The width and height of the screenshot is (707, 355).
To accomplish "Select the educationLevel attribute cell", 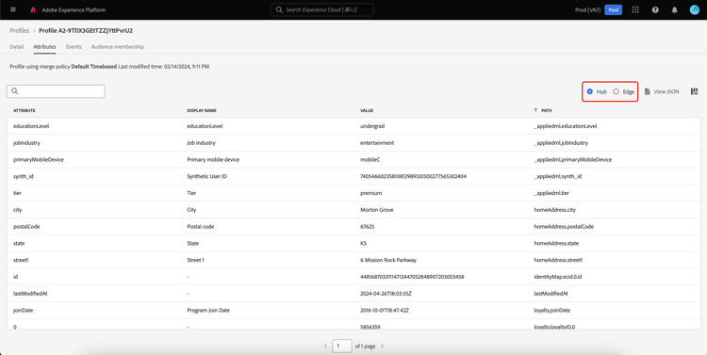I will point(31,126).
